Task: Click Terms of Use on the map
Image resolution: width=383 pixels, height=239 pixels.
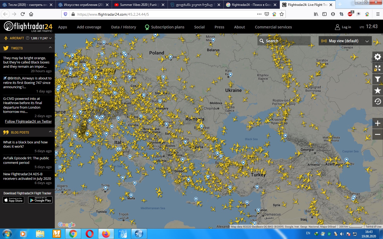Action: (x=373, y=227)
